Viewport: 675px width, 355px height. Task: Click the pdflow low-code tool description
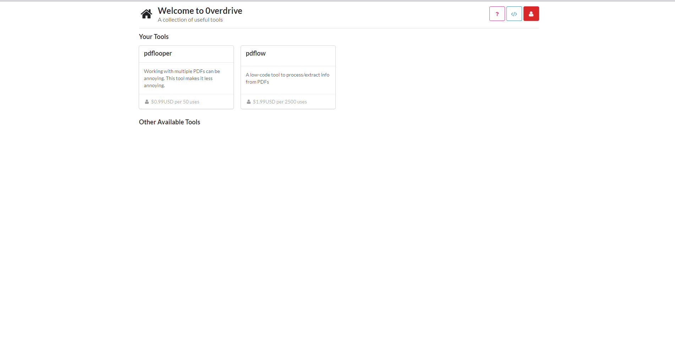(287, 78)
